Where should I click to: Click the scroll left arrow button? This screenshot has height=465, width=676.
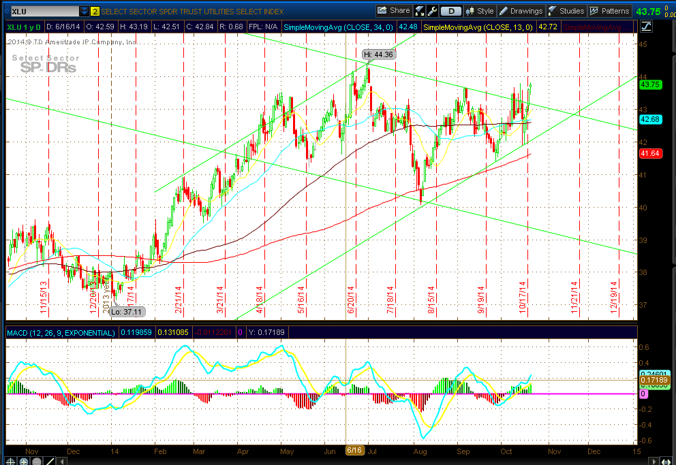(63, 462)
